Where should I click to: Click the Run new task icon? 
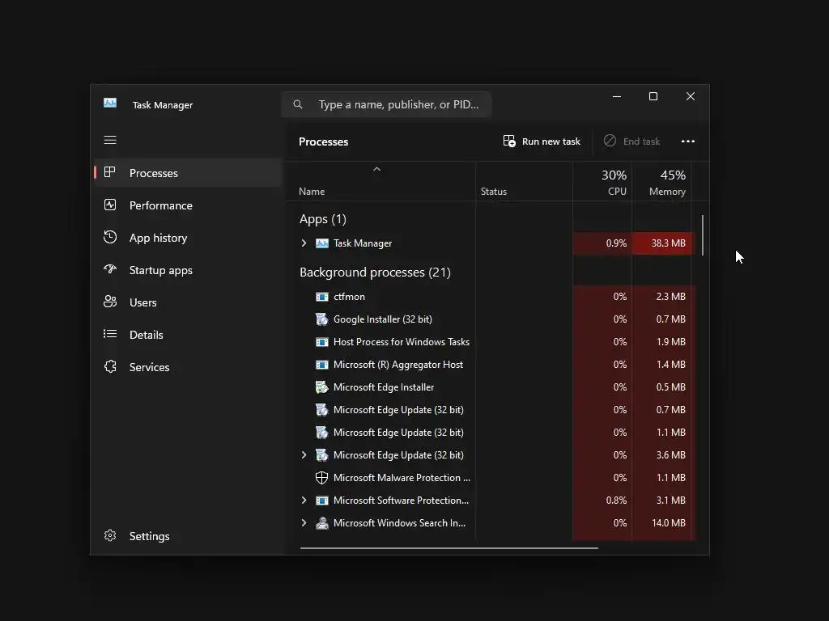tap(509, 141)
